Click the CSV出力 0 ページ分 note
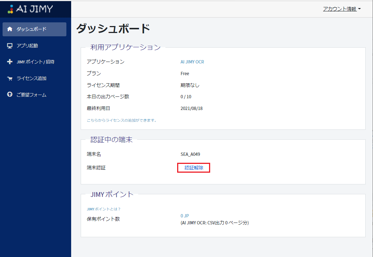This screenshot has width=373, height=257. click(x=215, y=223)
